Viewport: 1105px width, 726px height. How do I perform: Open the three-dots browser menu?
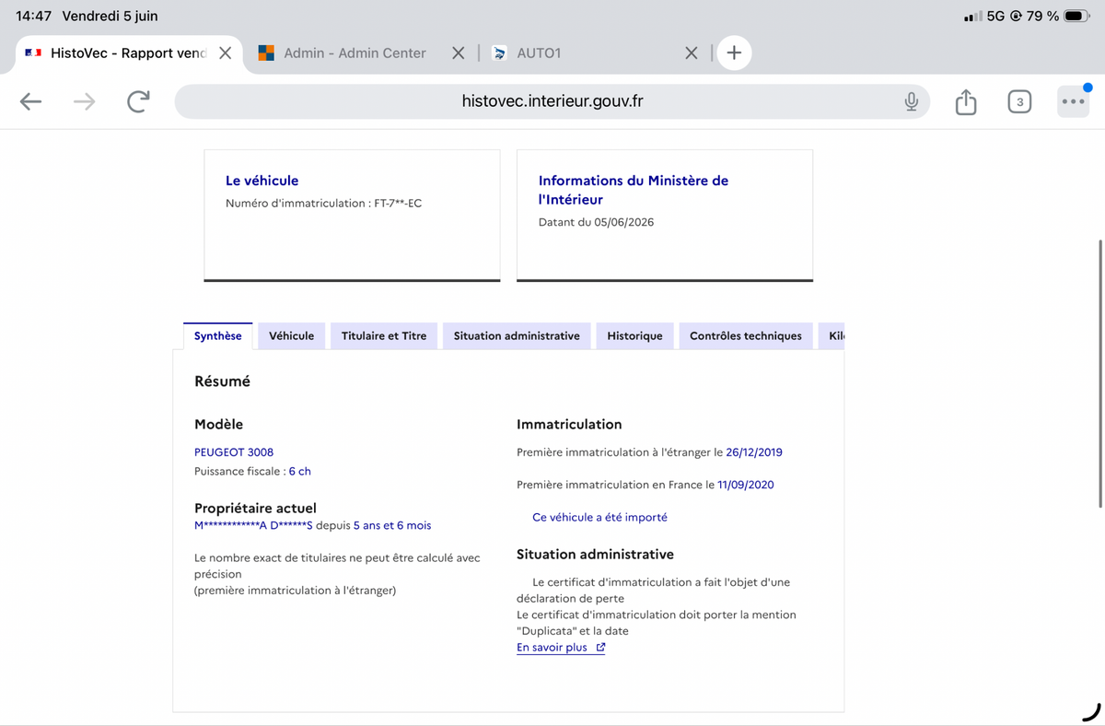point(1072,101)
